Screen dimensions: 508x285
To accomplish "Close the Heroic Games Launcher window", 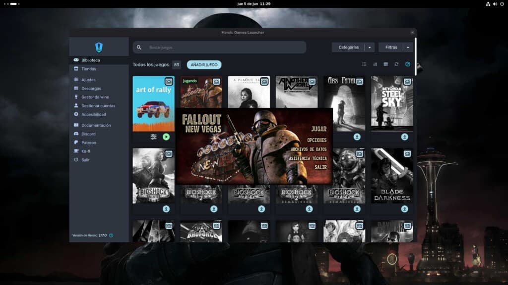I will pos(412,32).
